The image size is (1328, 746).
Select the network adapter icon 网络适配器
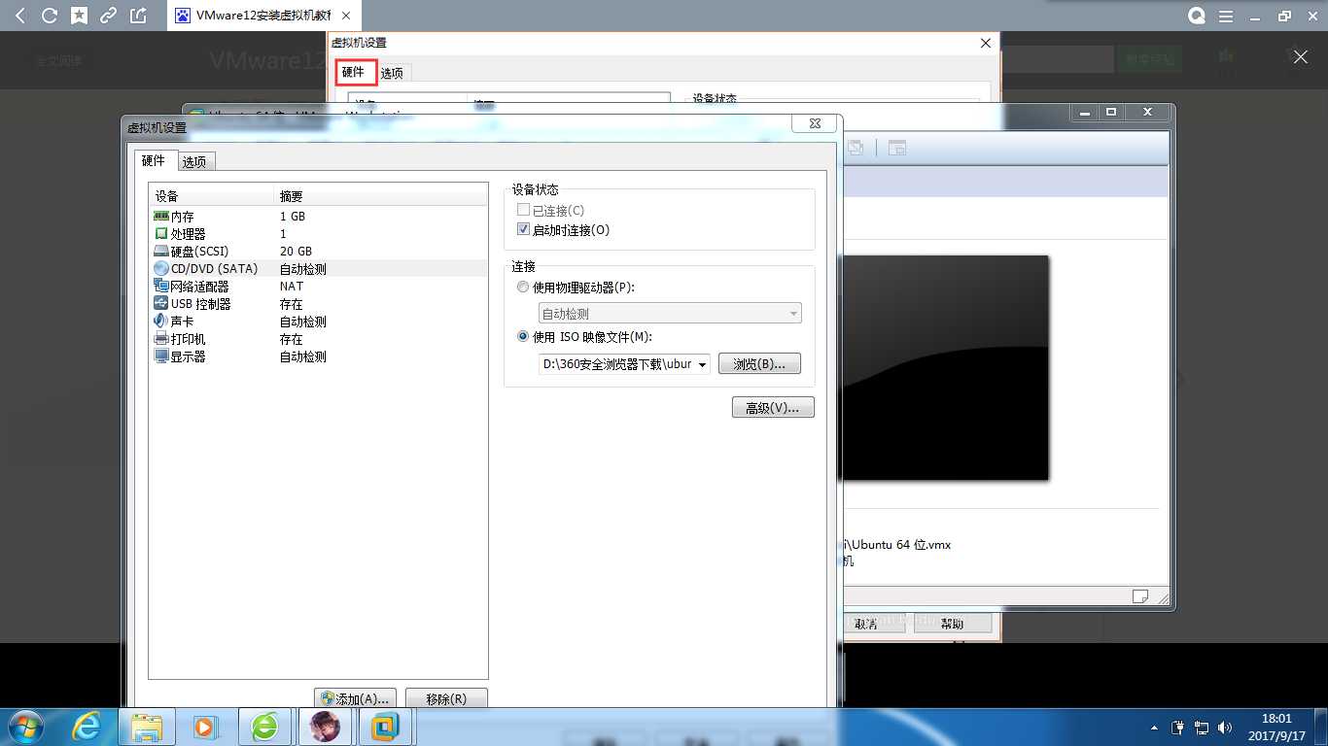pos(161,287)
